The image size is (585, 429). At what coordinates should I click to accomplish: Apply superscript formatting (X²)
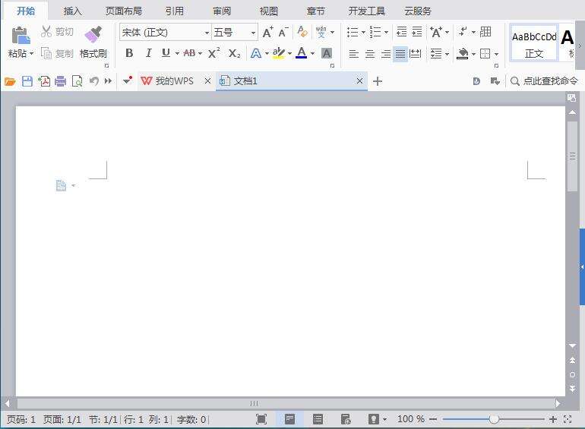pyautogui.click(x=214, y=53)
